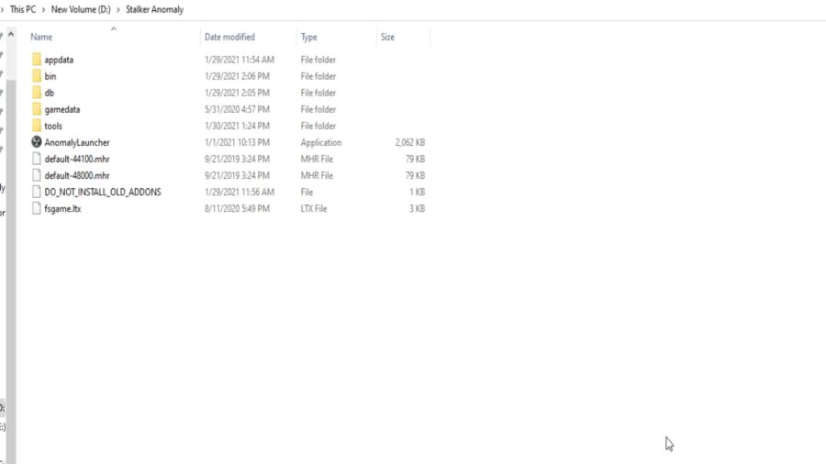The image size is (826, 464).
Task: Select the appdata folder name
Action: click(x=59, y=60)
